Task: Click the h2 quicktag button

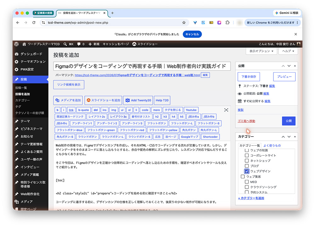Action: pos(157,116)
